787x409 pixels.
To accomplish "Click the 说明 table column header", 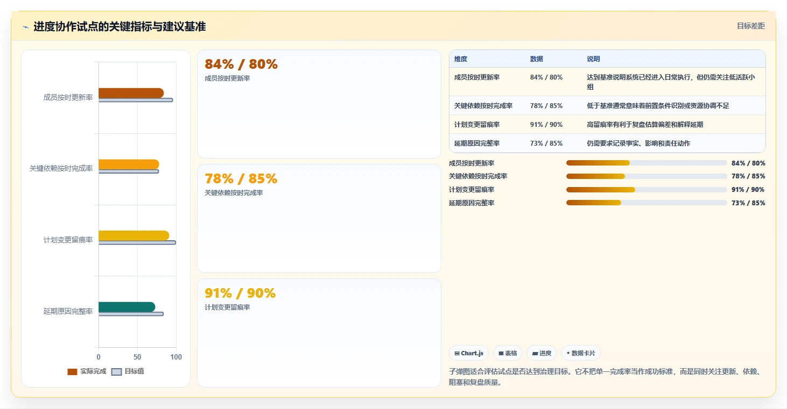I will 593,59.
